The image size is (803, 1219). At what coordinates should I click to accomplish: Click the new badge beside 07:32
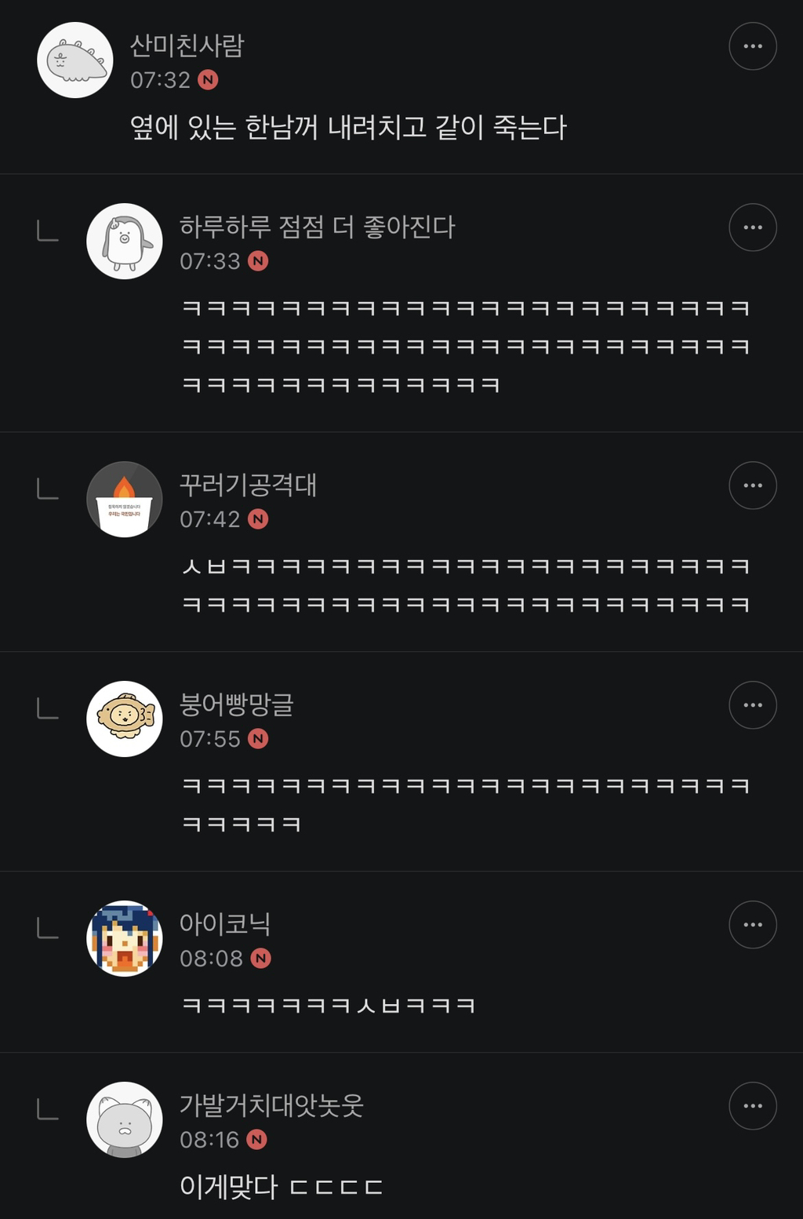208,80
